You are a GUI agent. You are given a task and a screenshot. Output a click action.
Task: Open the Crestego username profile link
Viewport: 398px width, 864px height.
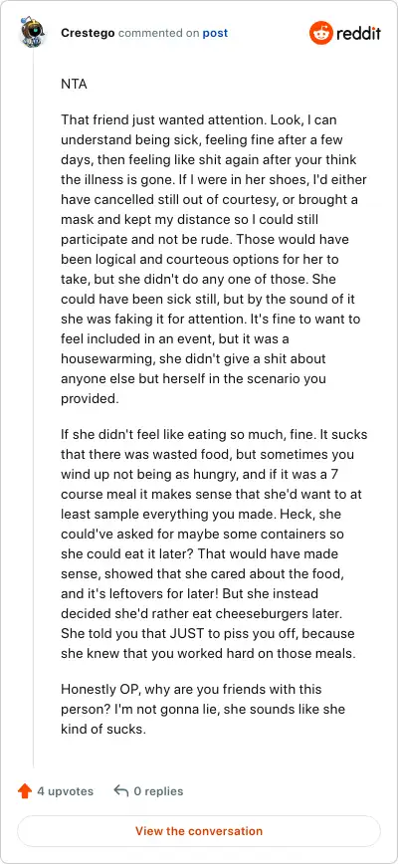coord(88,33)
